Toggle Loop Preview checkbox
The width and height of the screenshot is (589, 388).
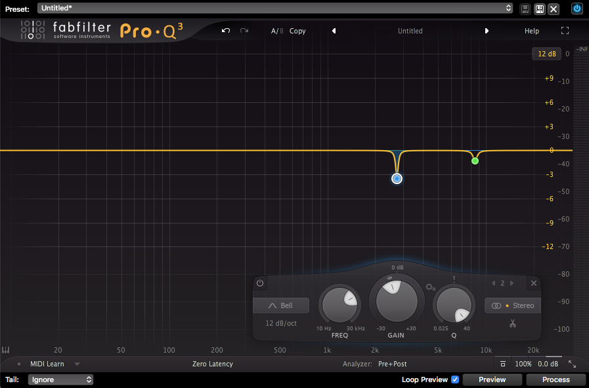(455, 379)
